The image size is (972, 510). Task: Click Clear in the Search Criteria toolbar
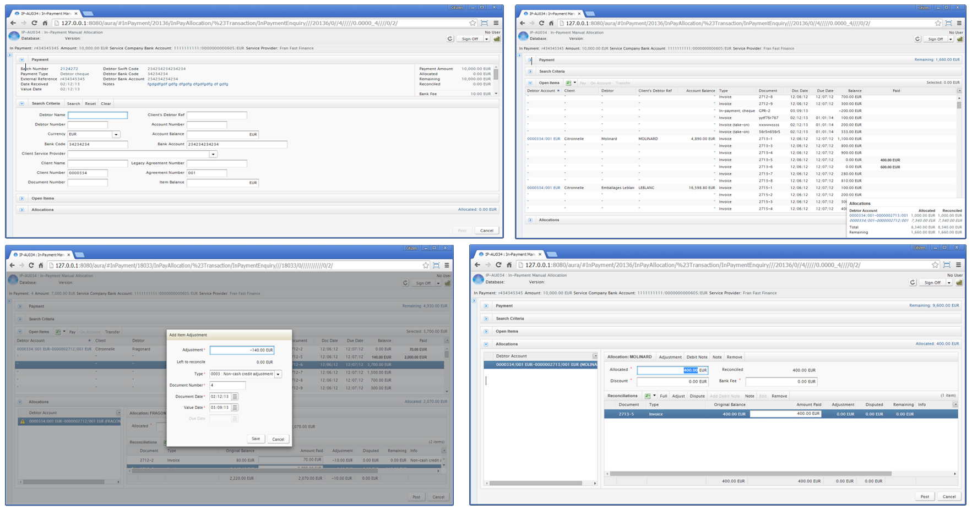[106, 103]
